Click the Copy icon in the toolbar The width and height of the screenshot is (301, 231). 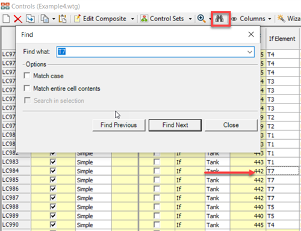45,19
